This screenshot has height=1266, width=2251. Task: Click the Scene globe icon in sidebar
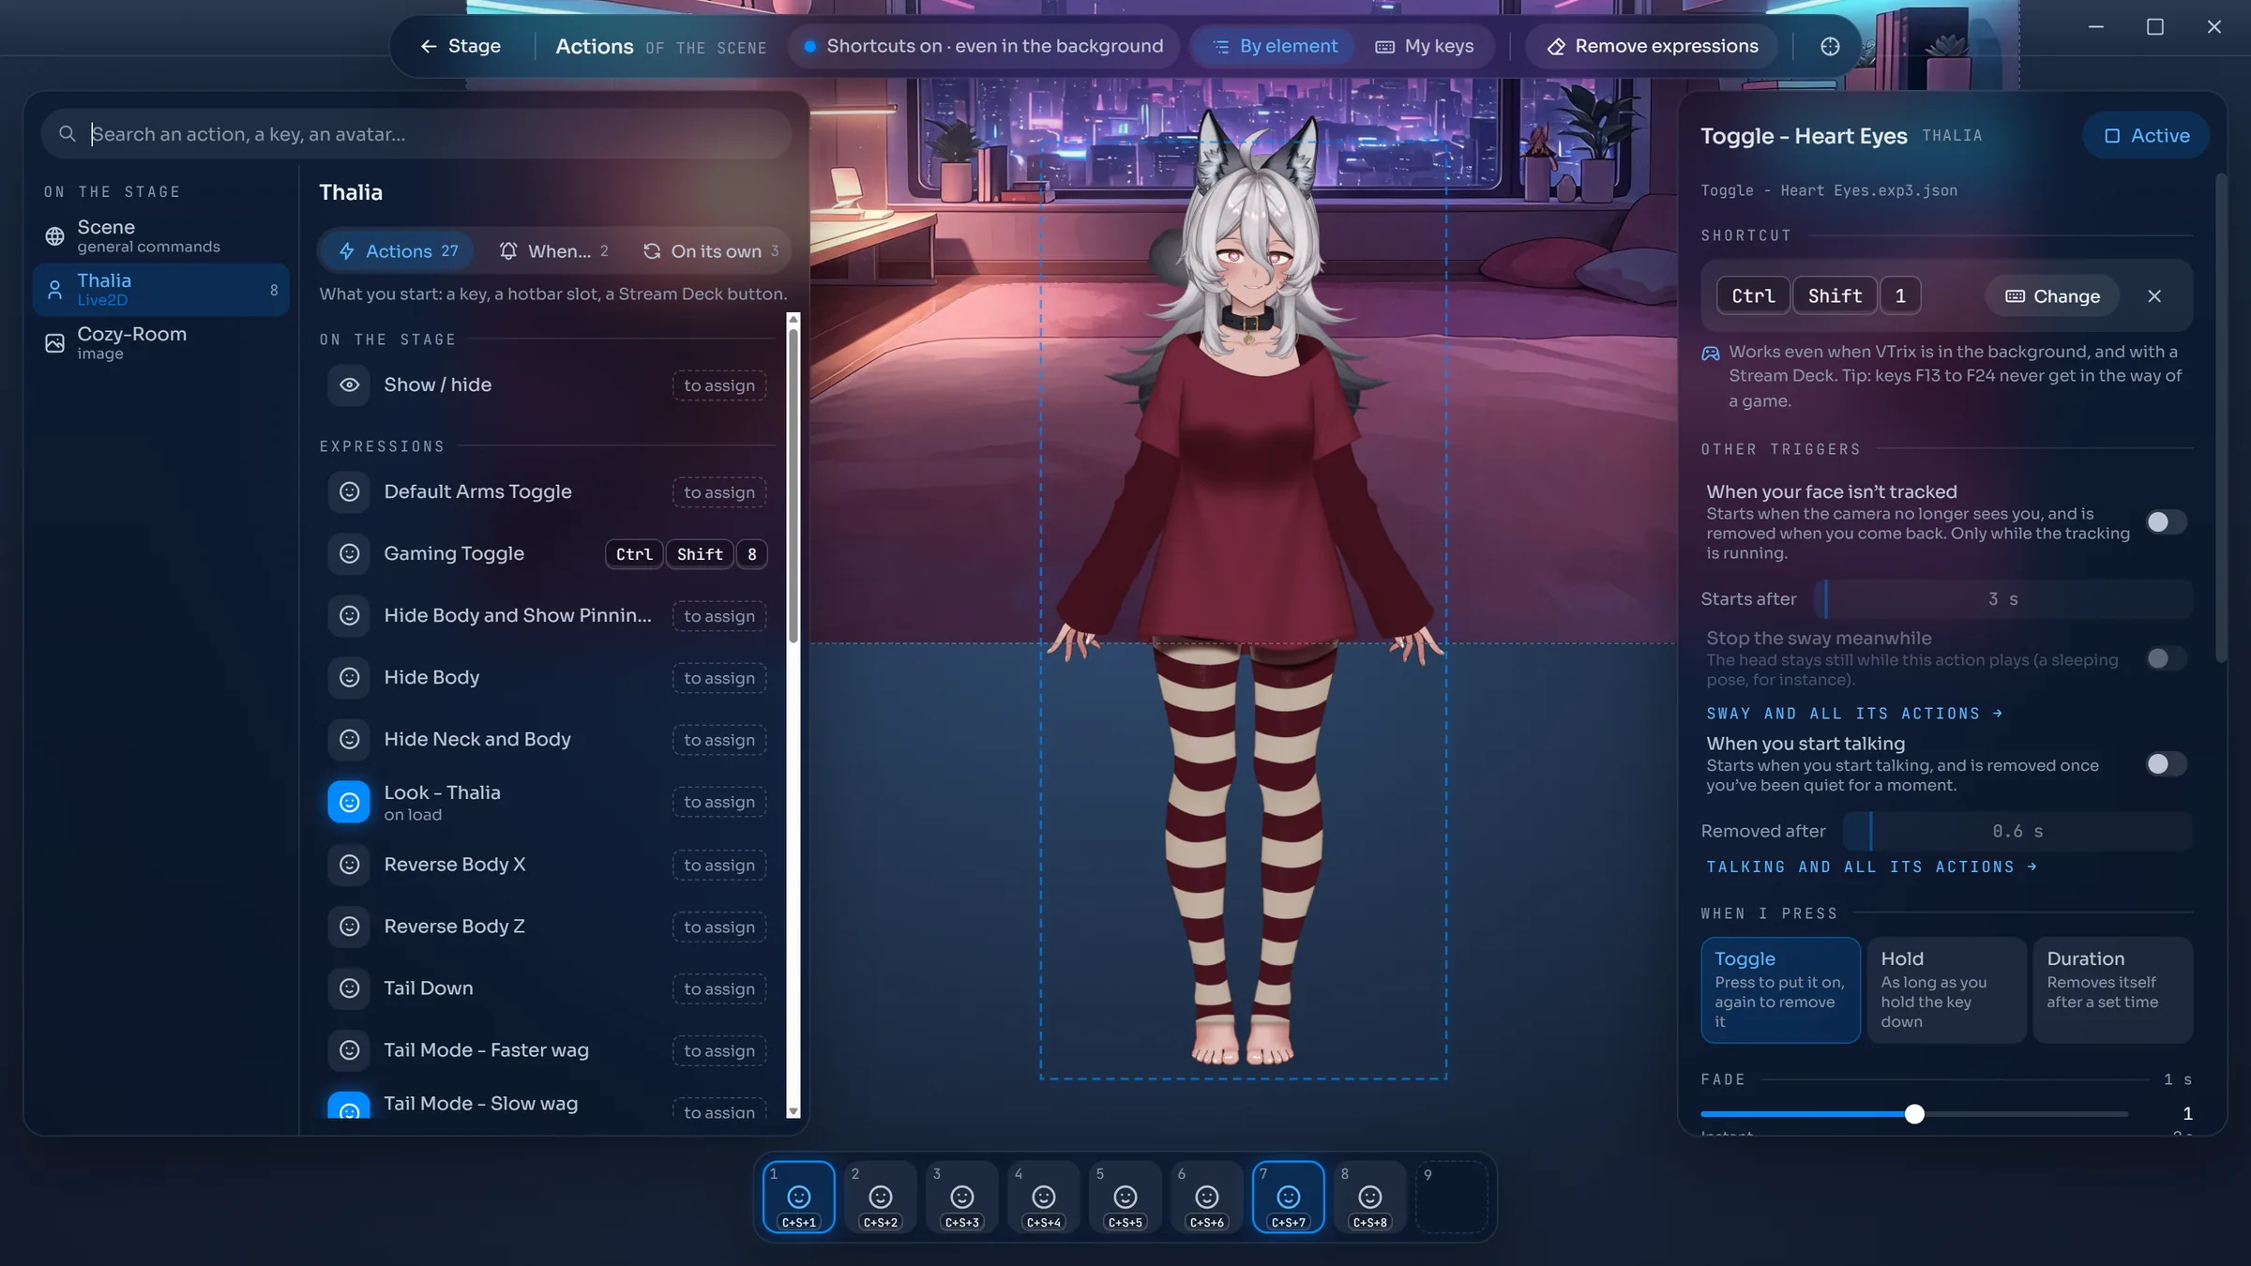55,235
